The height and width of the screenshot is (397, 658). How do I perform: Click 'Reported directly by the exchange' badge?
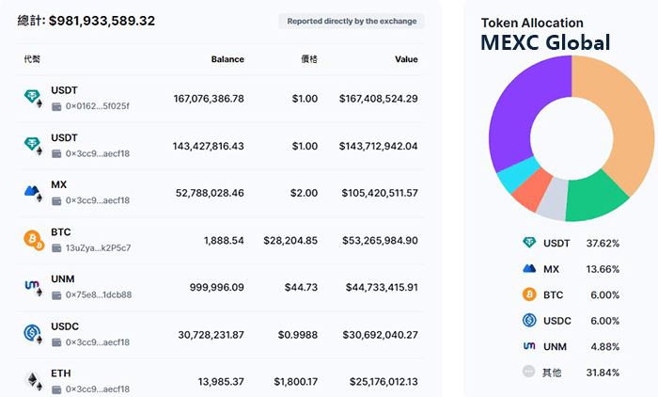click(x=352, y=21)
